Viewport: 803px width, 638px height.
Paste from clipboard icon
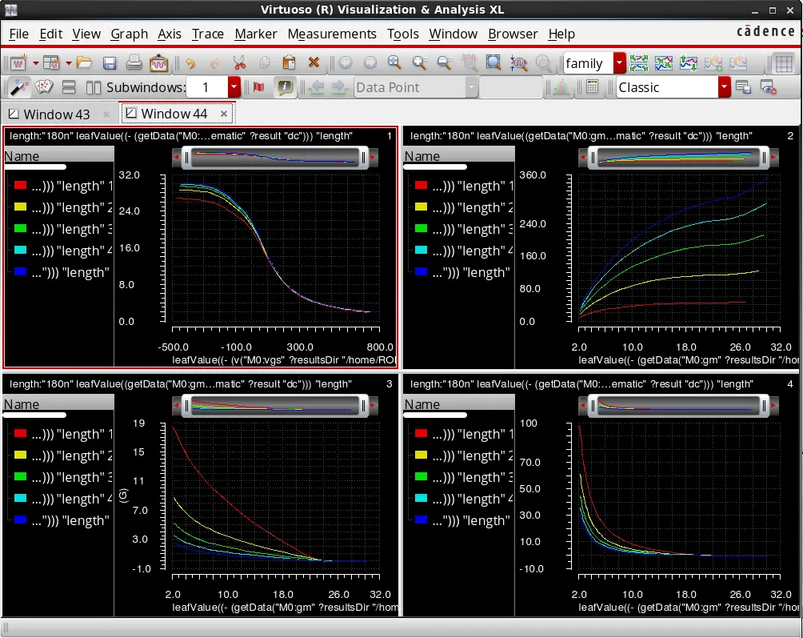pyautogui.click(x=289, y=63)
